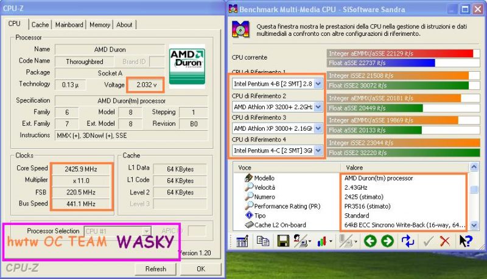Click the Voltage field showing 2.032 v
Viewport: 487px width, 279px height.
coord(145,84)
